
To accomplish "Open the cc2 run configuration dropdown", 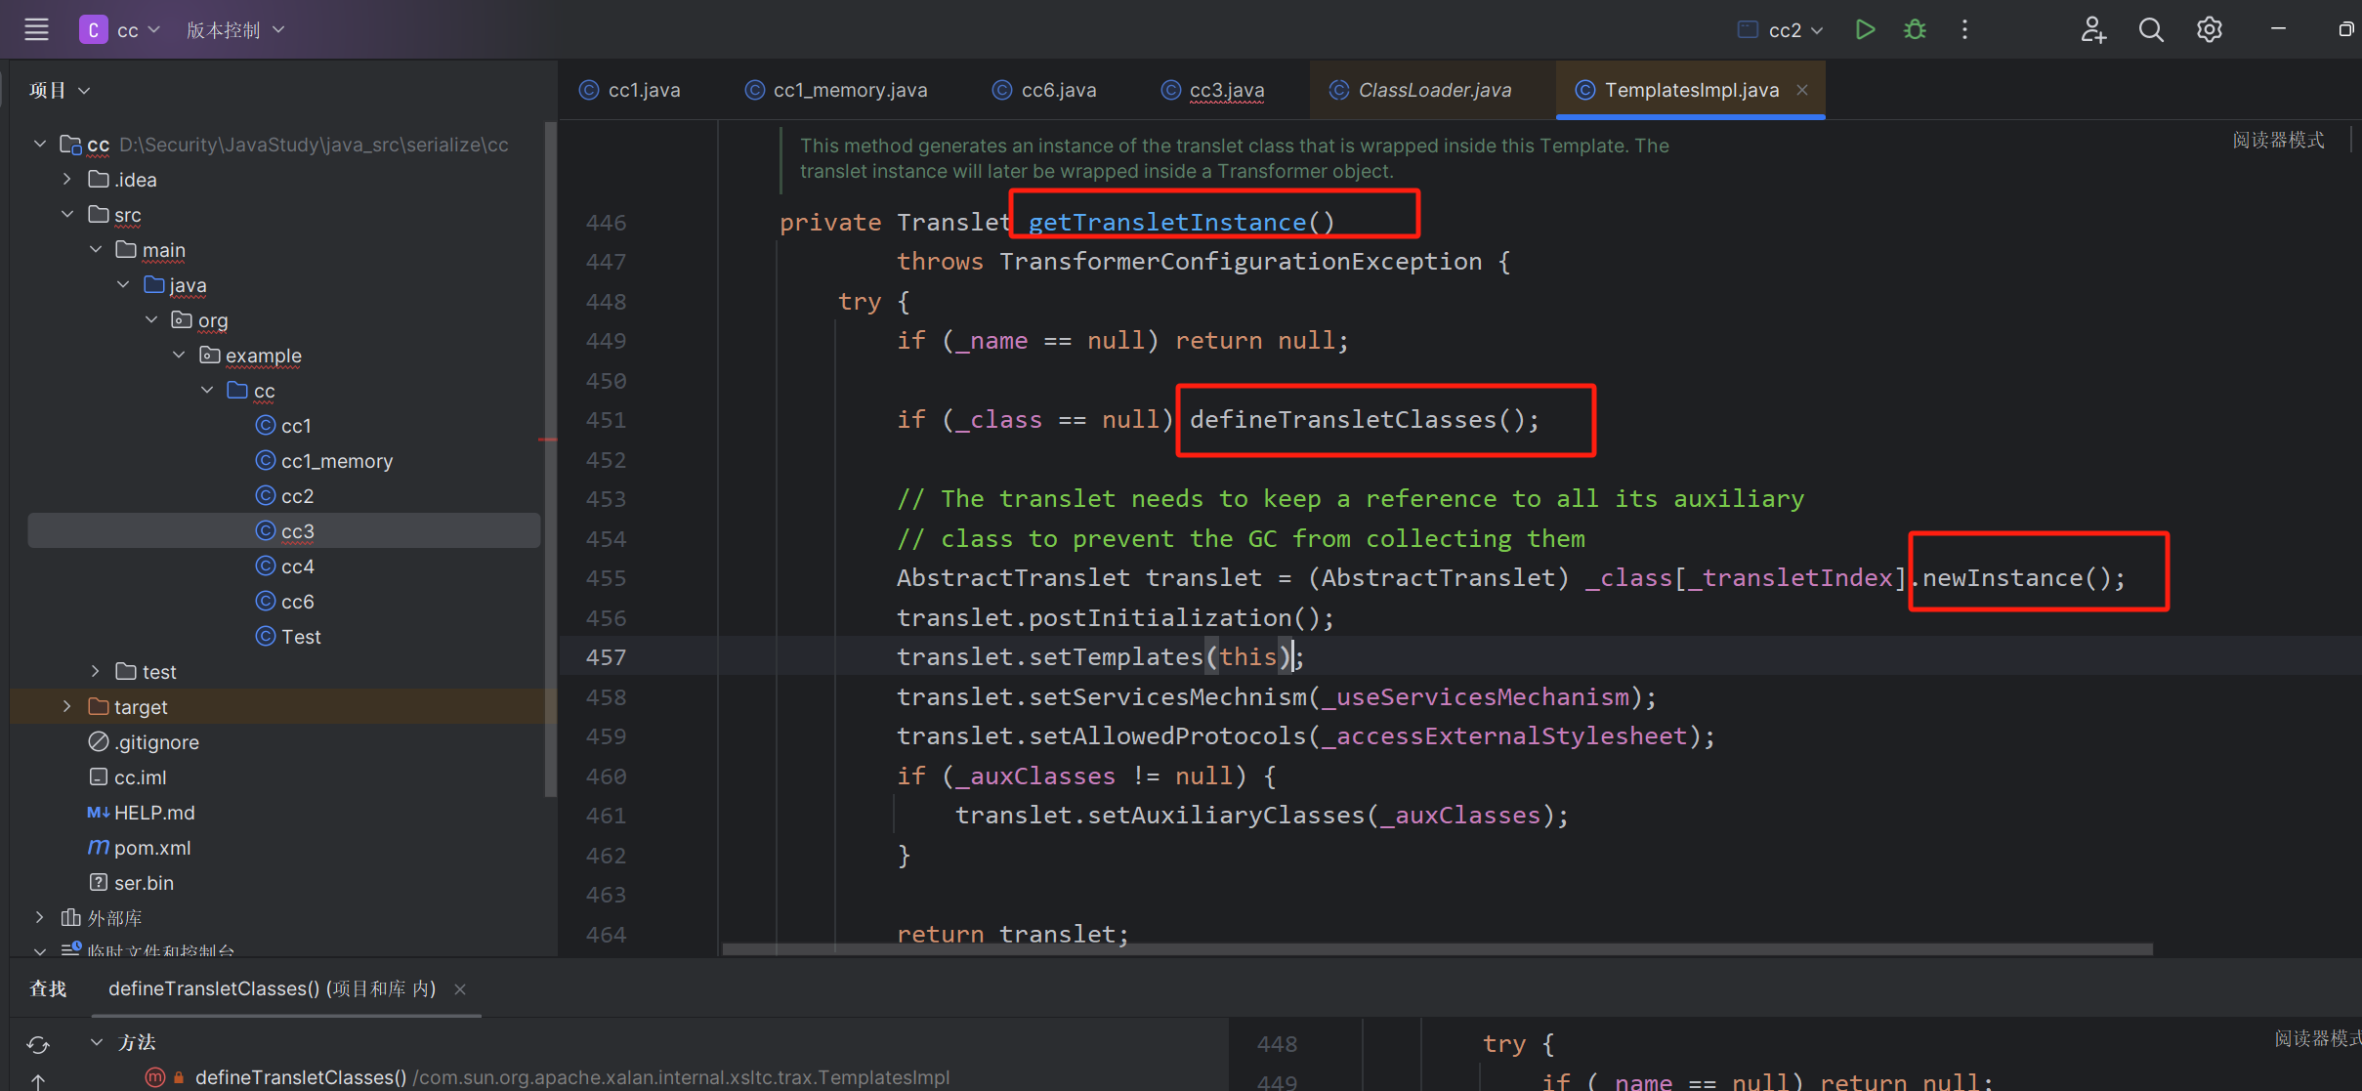I will [1793, 30].
